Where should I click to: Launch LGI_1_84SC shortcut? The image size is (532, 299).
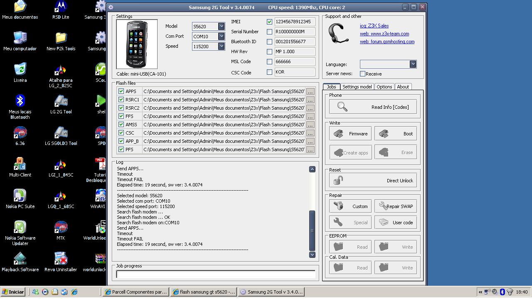pos(61,167)
